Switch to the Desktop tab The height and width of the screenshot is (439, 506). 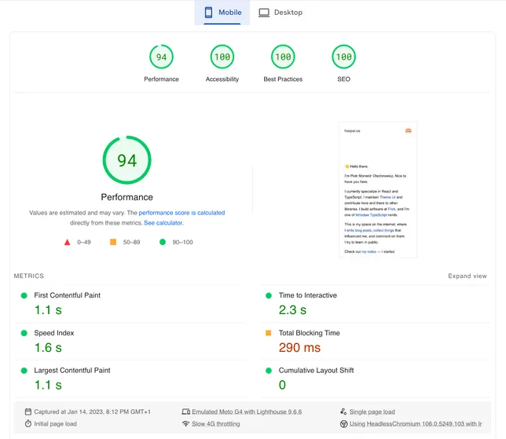(x=280, y=13)
